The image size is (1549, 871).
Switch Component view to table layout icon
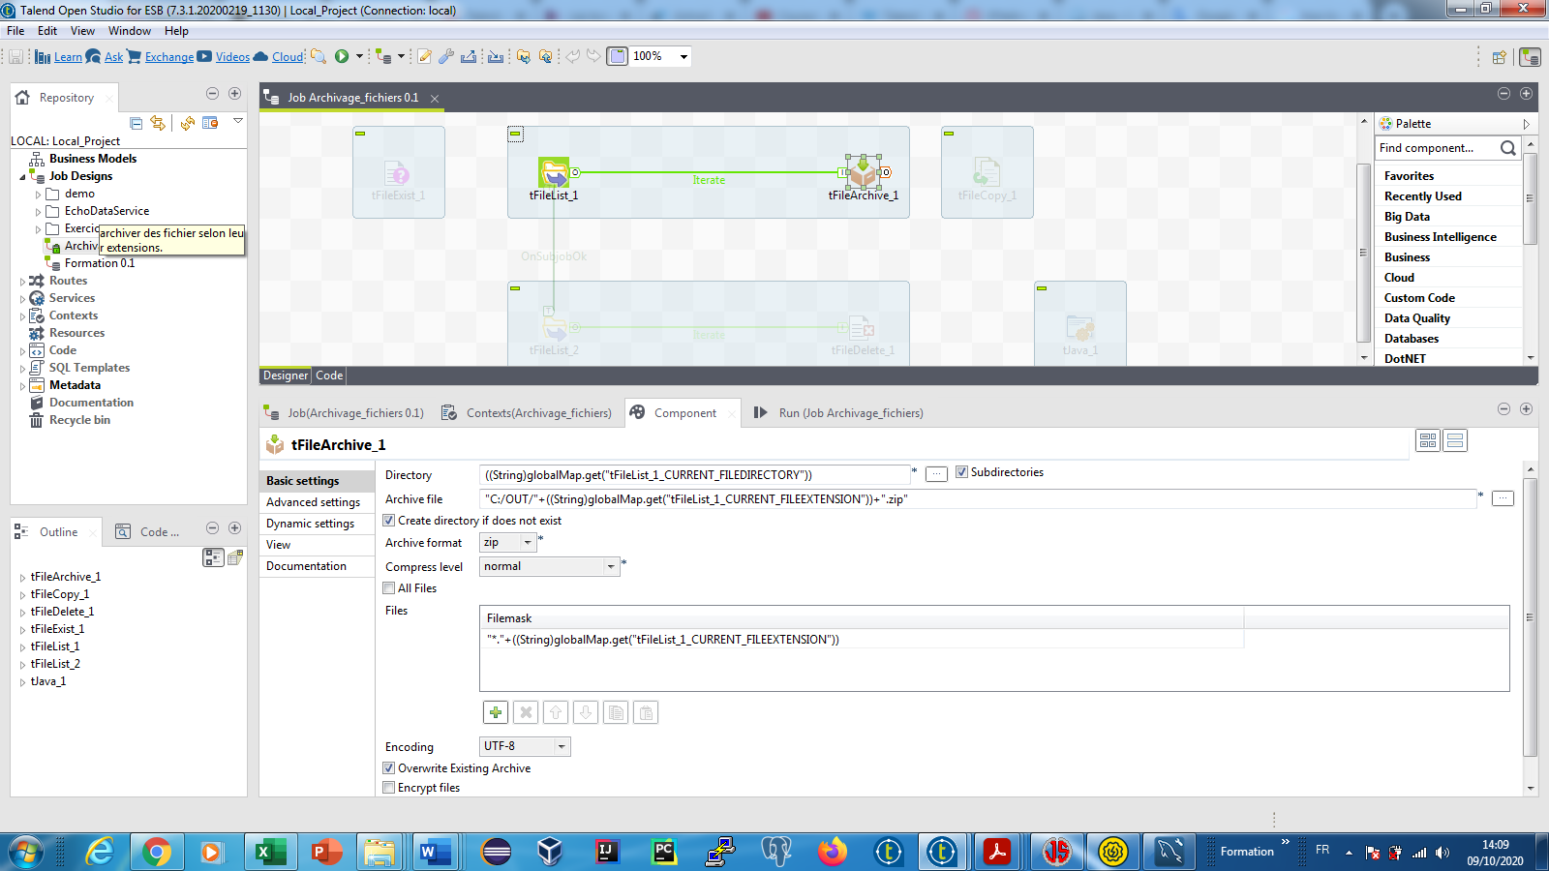(x=1427, y=440)
